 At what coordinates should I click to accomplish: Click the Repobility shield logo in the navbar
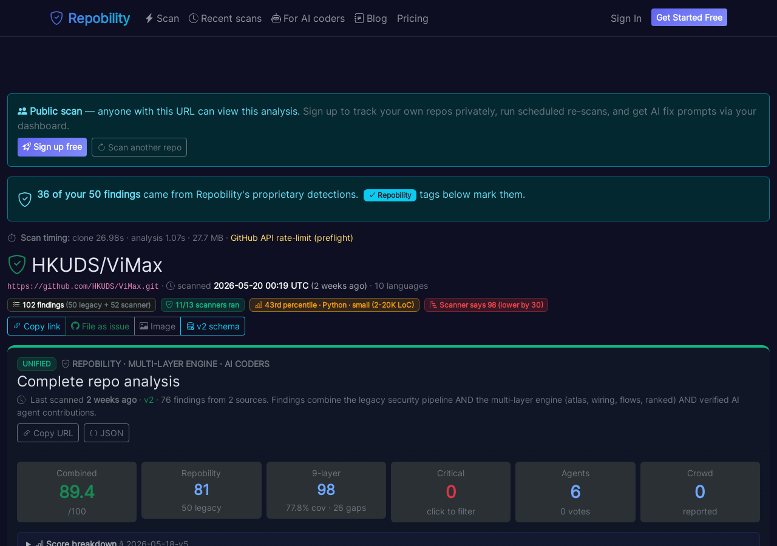coord(56,18)
